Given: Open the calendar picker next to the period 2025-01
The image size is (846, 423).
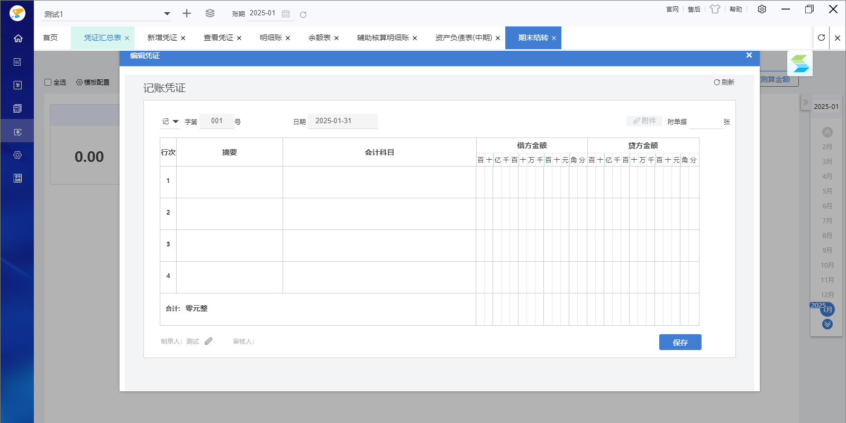Looking at the screenshot, I should pyautogui.click(x=286, y=14).
